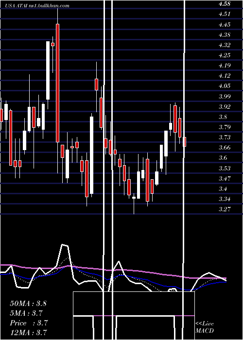
Task: Select the 3.34 price axis label
Action: [225, 199]
